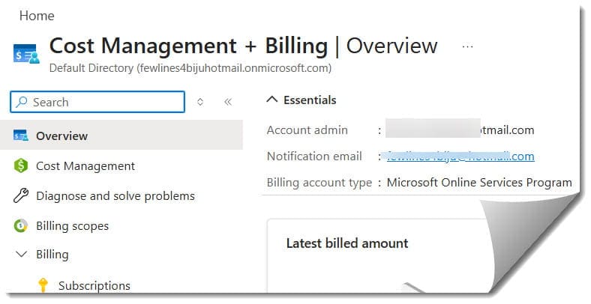Image resolution: width=591 pixels, height=304 pixels.
Task: Click the search magnifier icon
Action: click(x=22, y=102)
